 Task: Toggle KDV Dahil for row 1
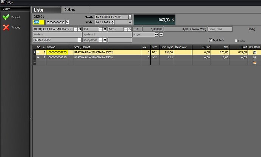[x=255, y=52]
